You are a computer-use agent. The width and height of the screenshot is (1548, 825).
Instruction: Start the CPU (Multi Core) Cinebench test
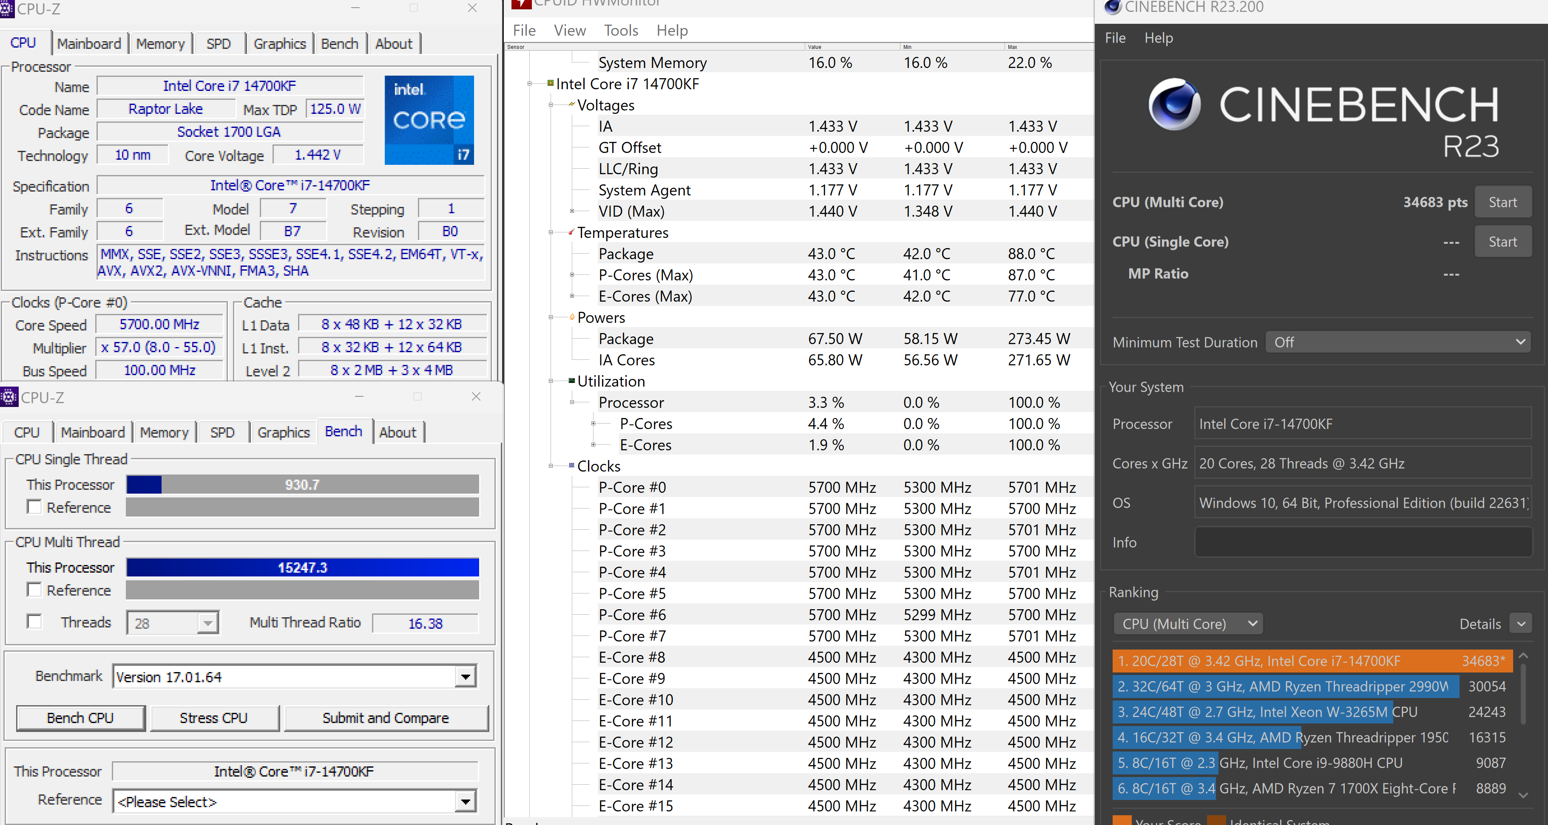[1503, 202]
